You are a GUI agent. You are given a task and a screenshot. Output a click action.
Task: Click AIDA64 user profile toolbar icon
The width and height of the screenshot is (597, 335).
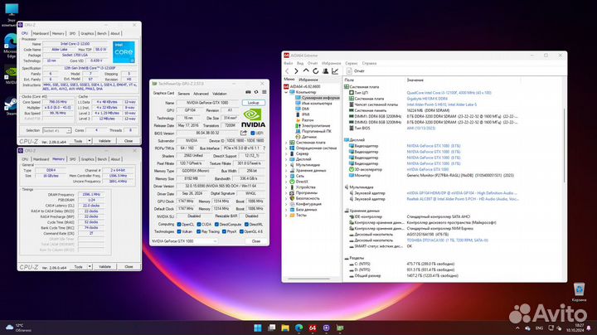coord(326,71)
